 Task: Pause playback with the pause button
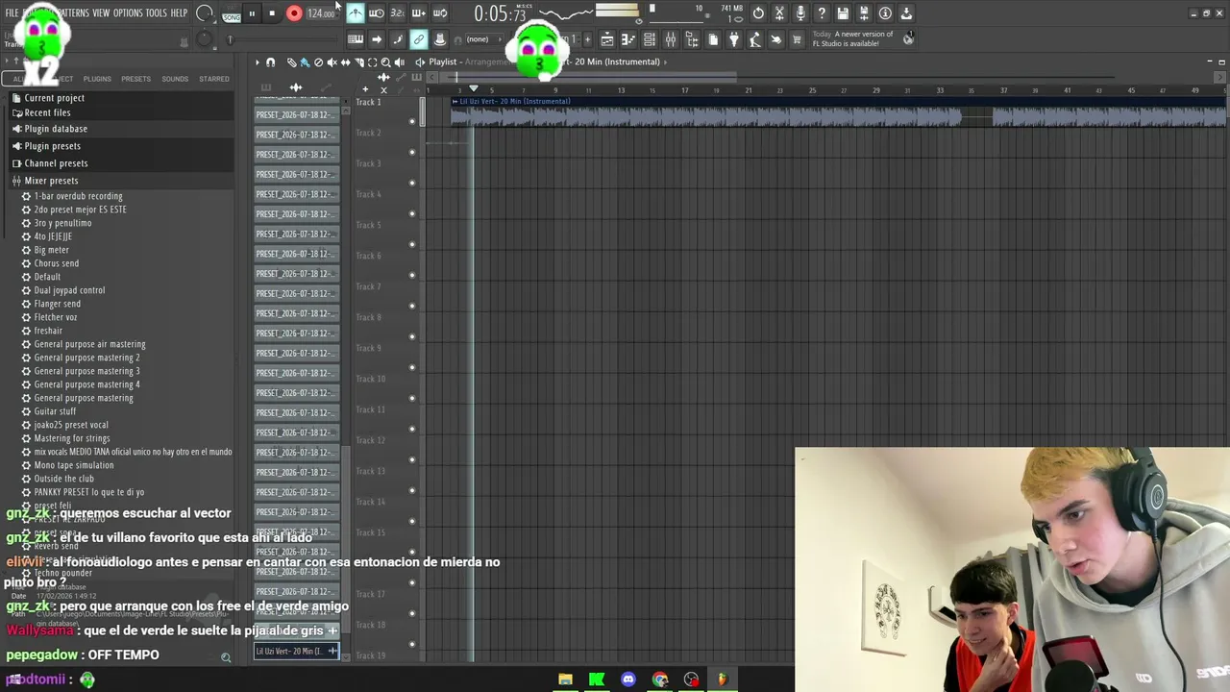click(x=252, y=13)
